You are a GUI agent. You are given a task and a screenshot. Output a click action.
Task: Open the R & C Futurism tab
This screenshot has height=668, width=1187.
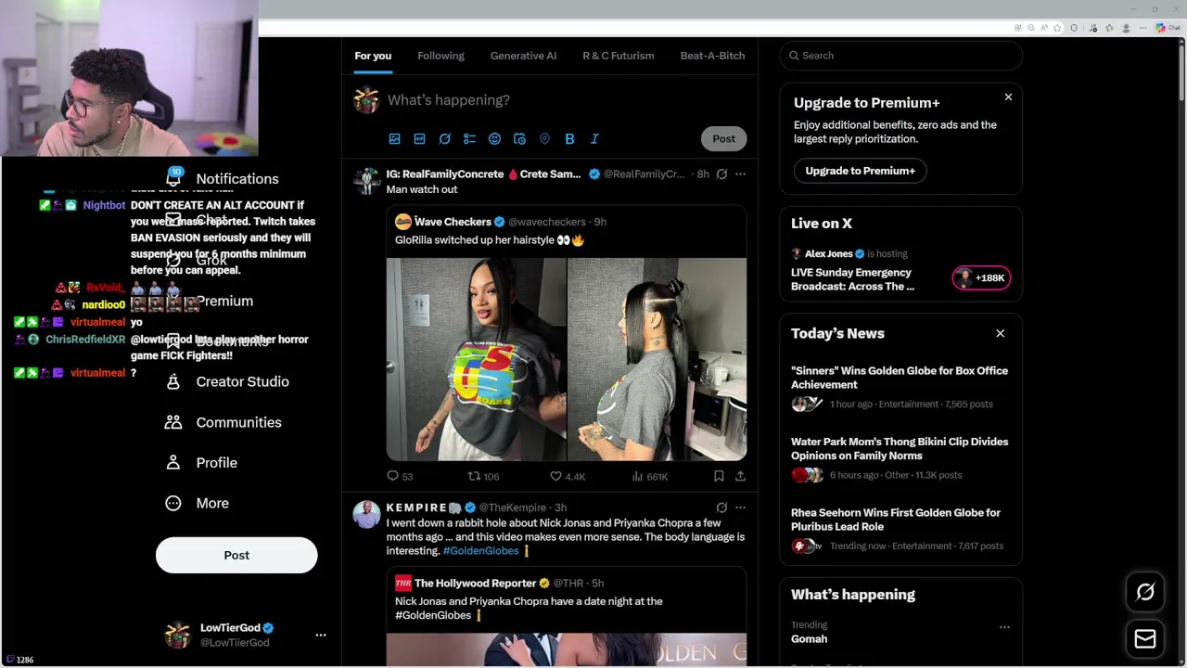618,56
